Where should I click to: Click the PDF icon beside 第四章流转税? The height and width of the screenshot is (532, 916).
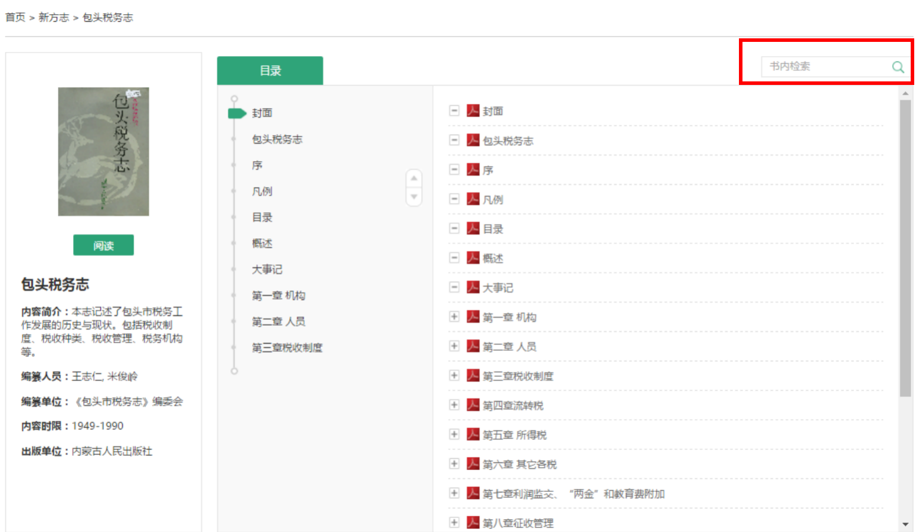473,405
